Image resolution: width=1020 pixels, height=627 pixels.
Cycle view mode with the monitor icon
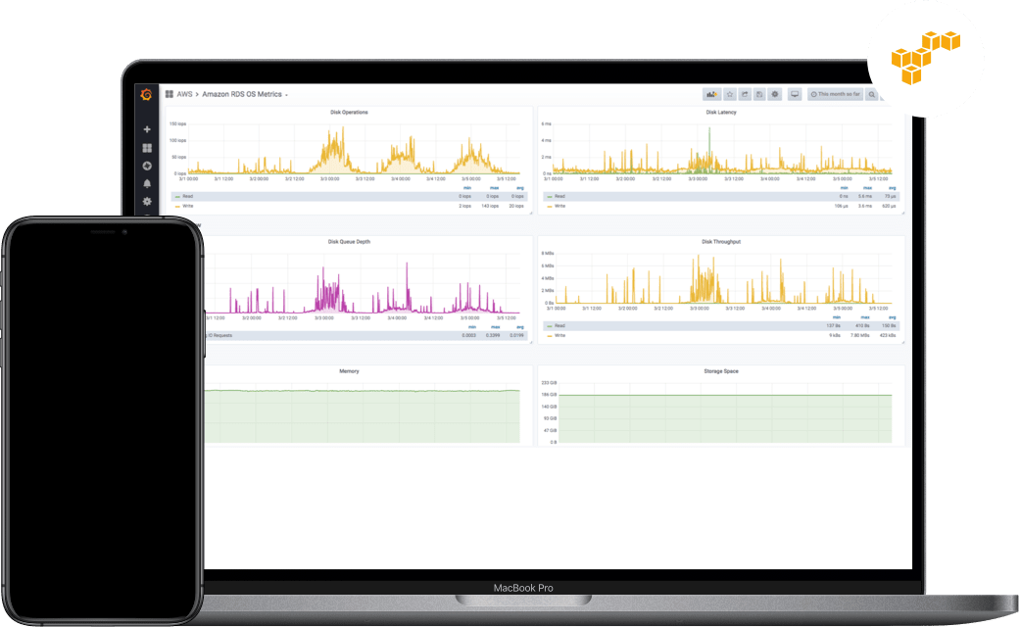pyautogui.click(x=795, y=94)
